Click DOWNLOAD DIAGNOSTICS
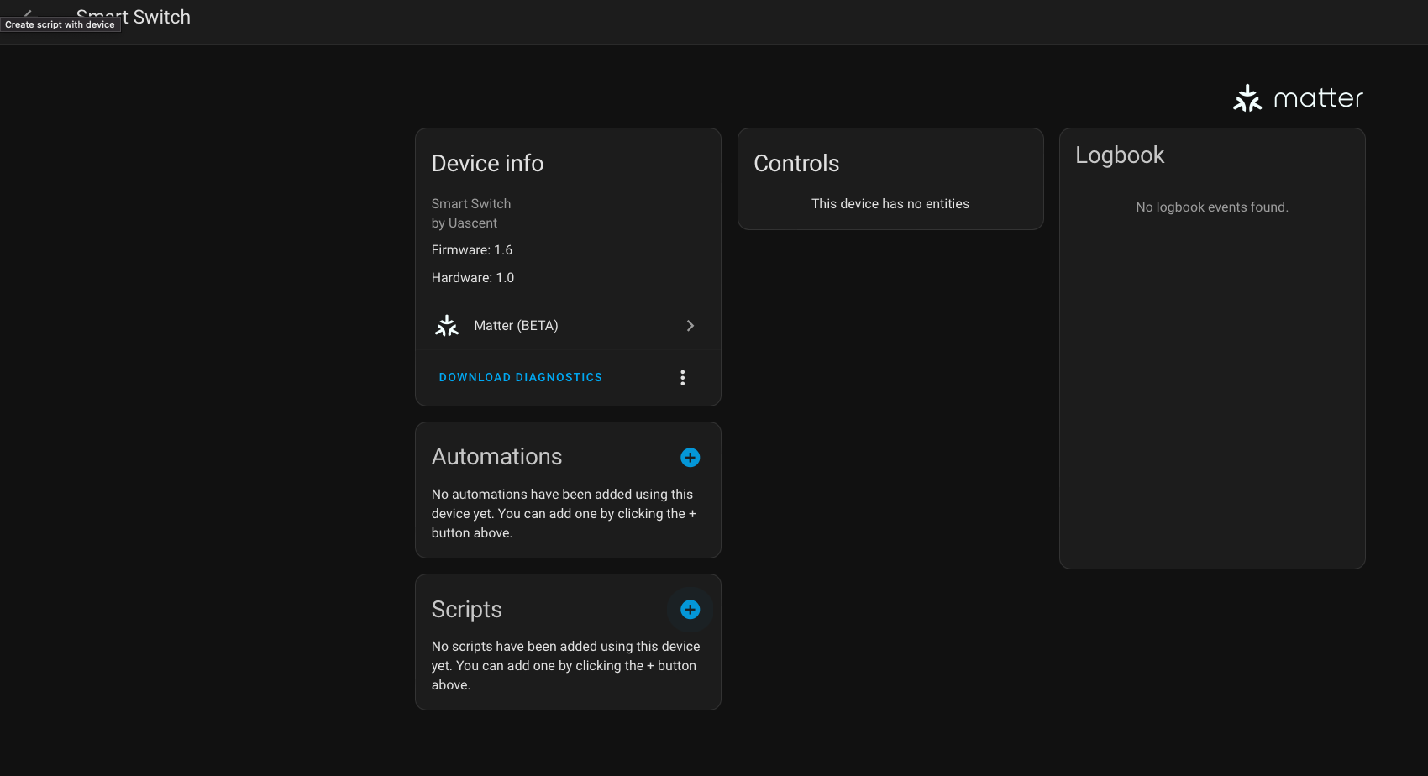1428x776 pixels. pos(520,377)
